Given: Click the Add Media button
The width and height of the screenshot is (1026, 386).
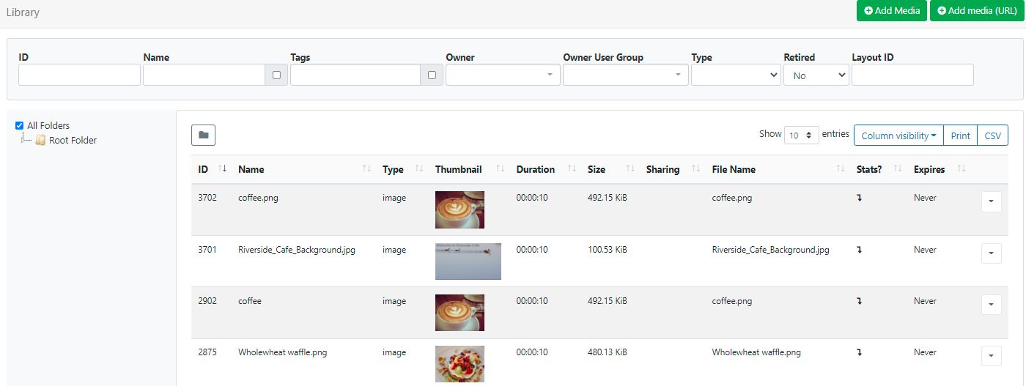Looking at the screenshot, I should coord(891,11).
